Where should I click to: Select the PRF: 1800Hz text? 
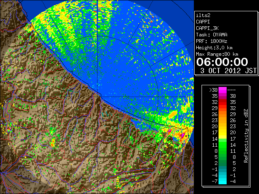212,41
